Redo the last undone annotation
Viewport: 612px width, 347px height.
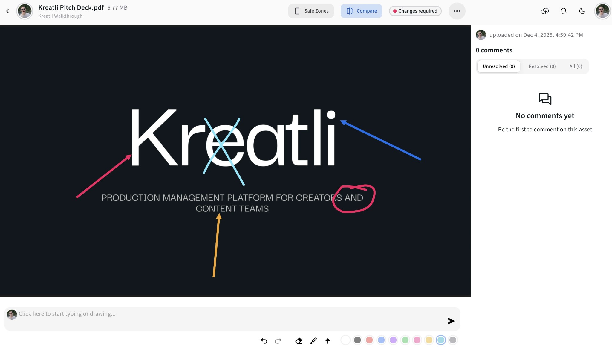click(278, 341)
